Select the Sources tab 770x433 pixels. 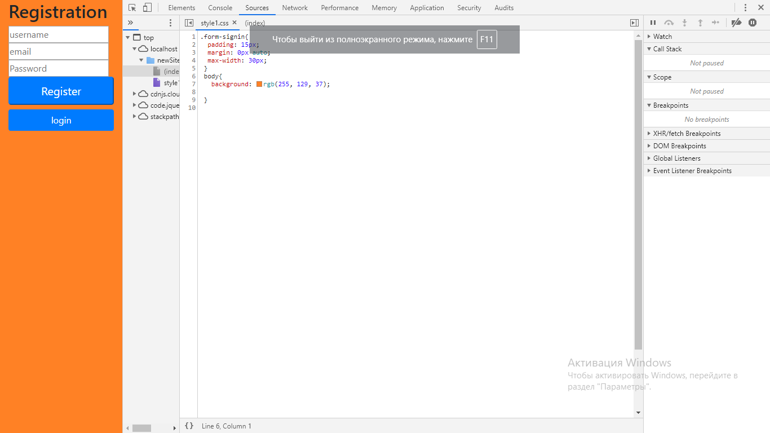click(x=257, y=8)
